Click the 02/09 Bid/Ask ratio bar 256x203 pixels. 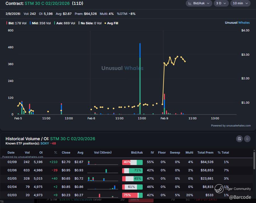(132, 162)
